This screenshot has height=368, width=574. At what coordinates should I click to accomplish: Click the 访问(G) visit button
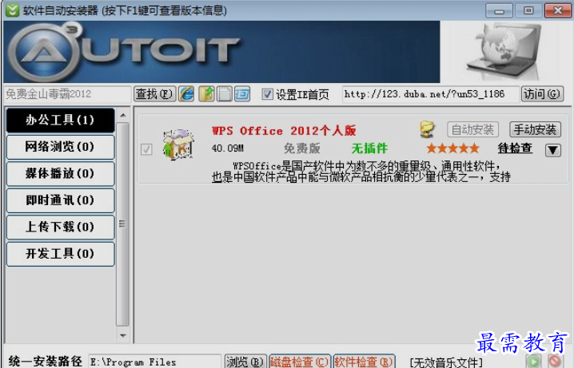tap(542, 94)
